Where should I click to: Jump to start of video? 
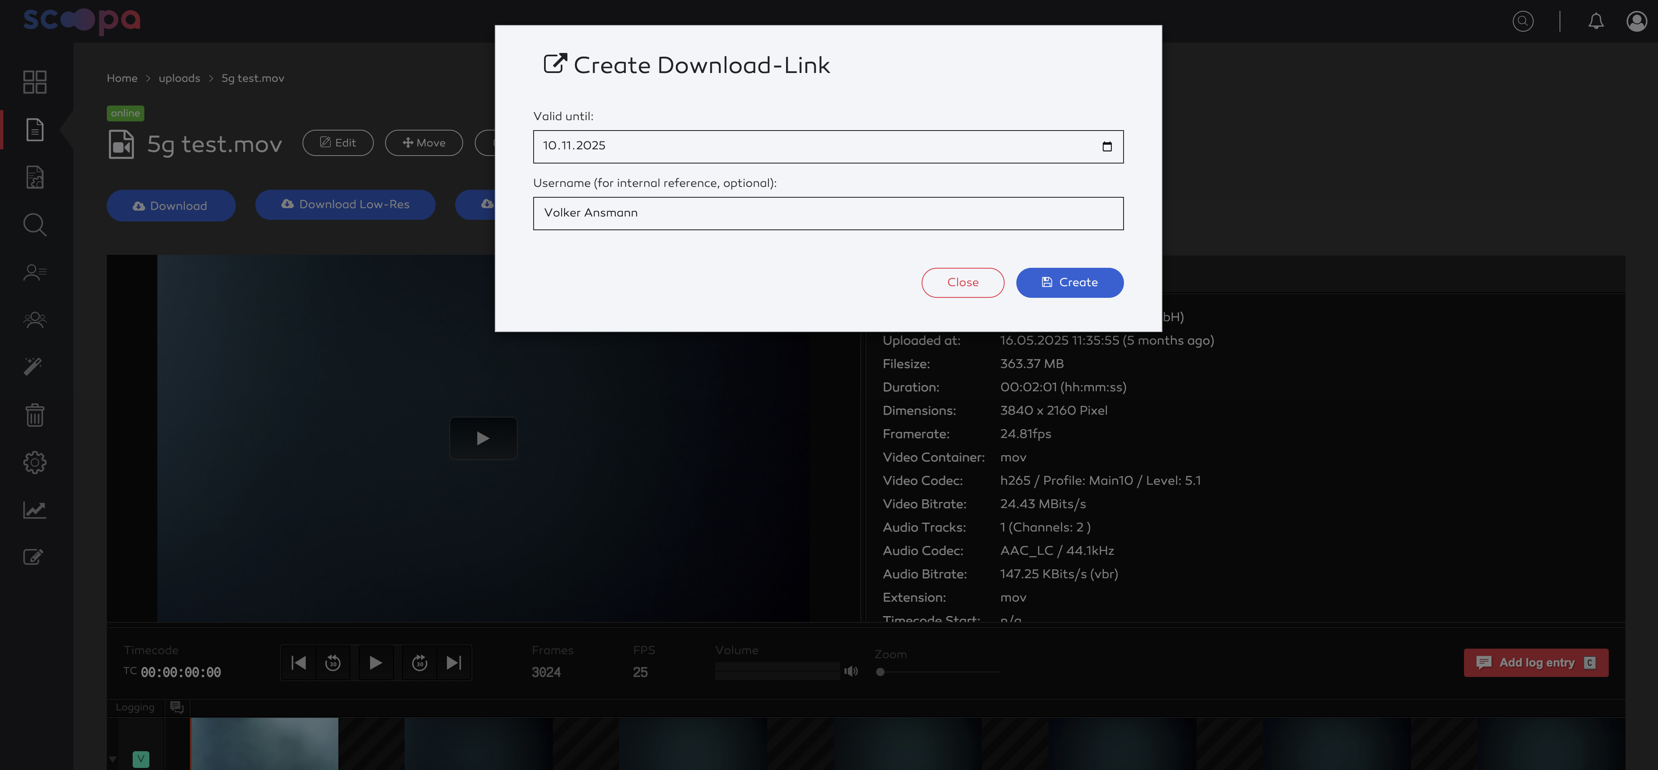299,662
